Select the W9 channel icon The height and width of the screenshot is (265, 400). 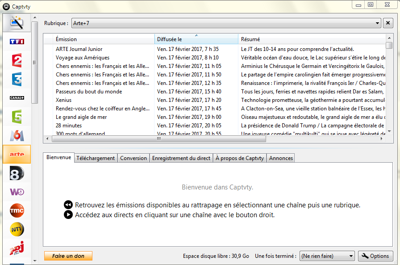pyautogui.click(x=17, y=192)
